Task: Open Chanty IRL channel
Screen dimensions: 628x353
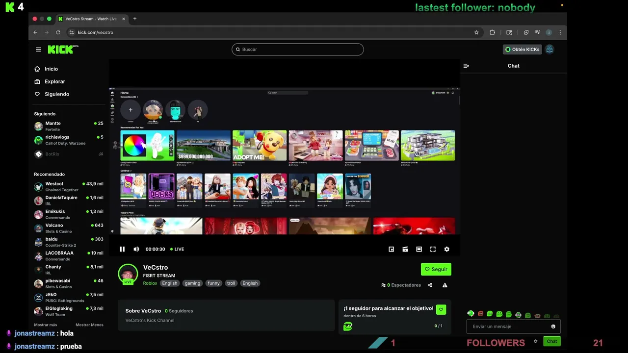Action: 69,270
